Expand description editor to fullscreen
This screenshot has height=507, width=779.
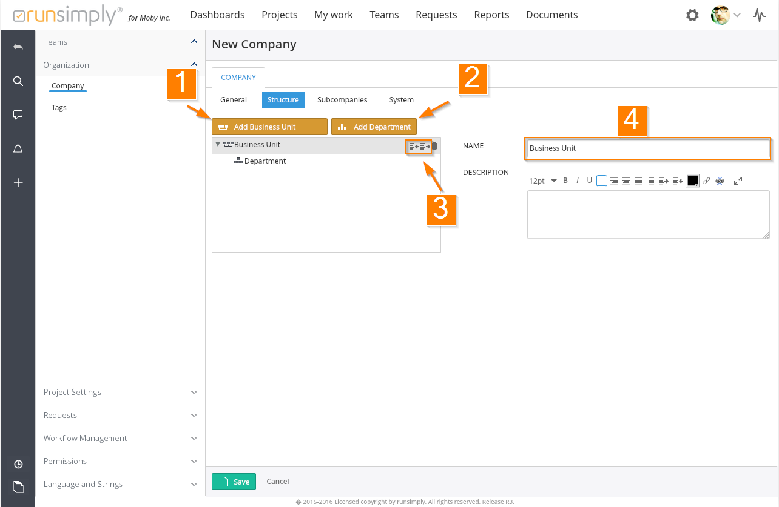click(738, 181)
